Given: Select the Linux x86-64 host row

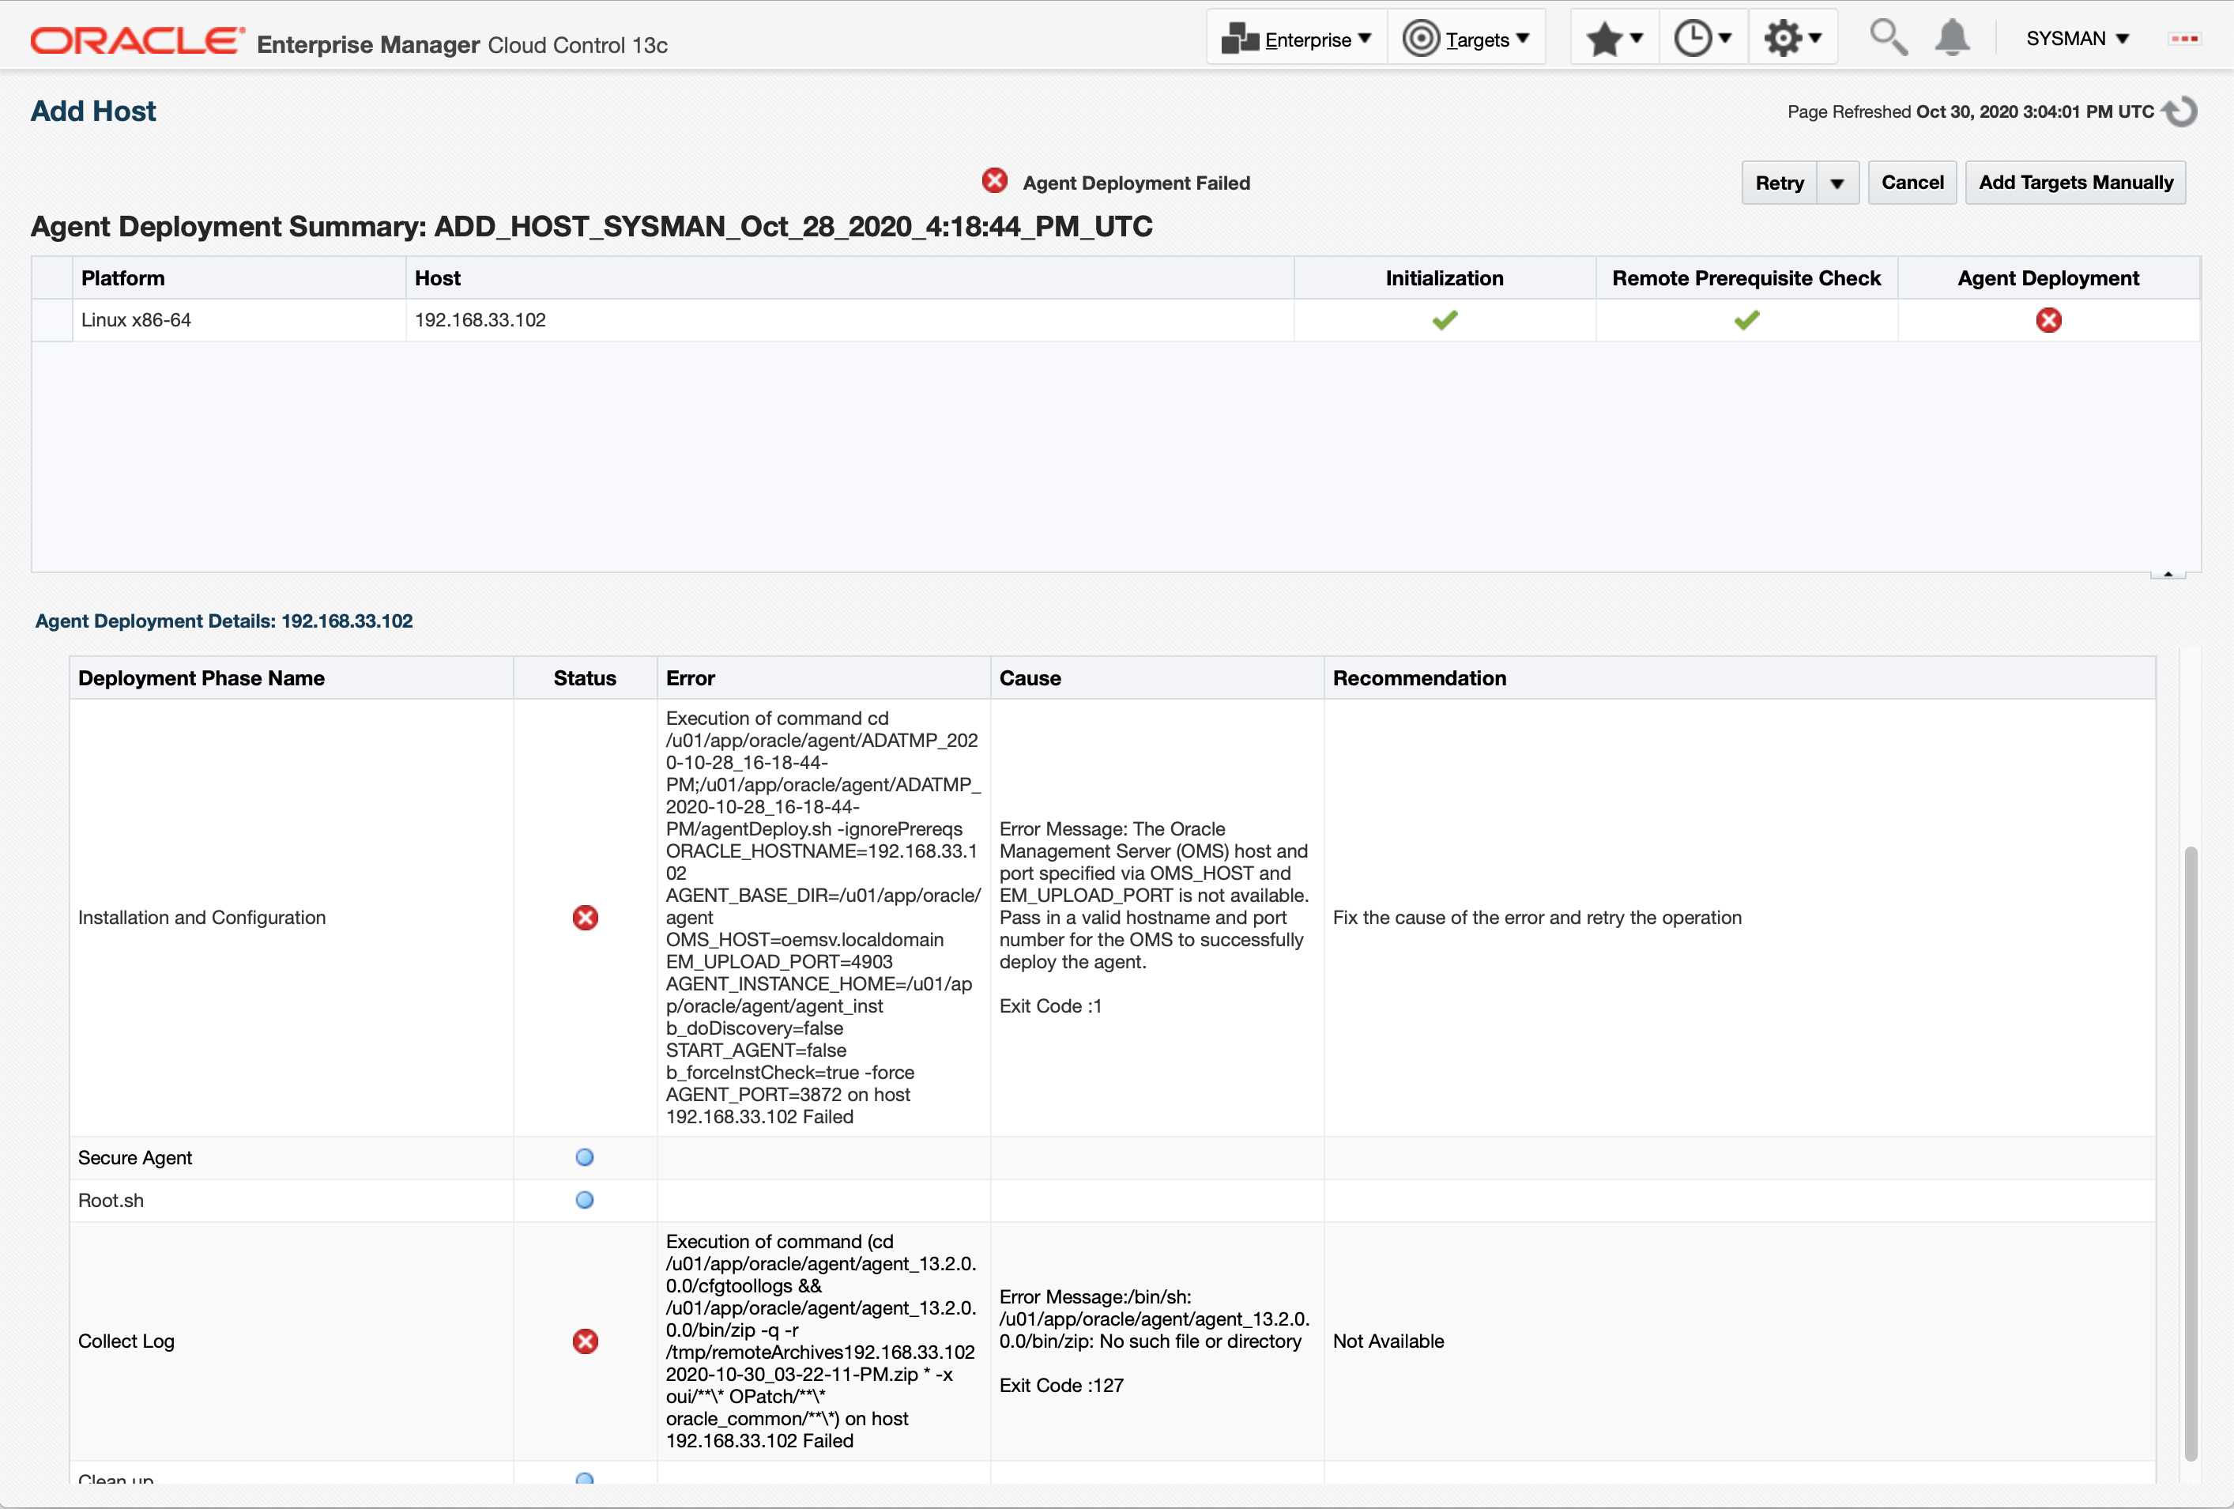Looking at the screenshot, I should (1116, 320).
